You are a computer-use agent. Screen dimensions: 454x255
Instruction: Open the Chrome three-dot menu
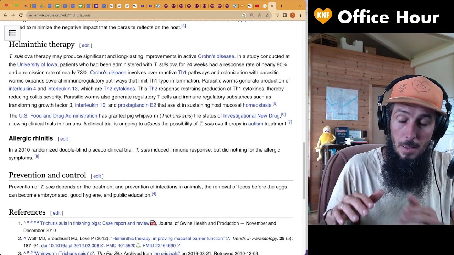300,15
